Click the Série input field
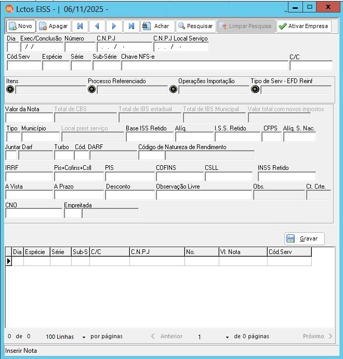The image size is (343, 359). point(81,65)
